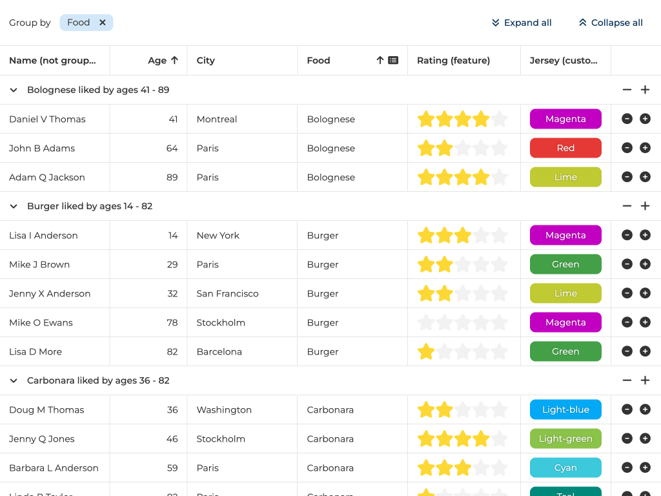Click the minus icon in John B Adams row
661x496 pixels.
(627, 148)
